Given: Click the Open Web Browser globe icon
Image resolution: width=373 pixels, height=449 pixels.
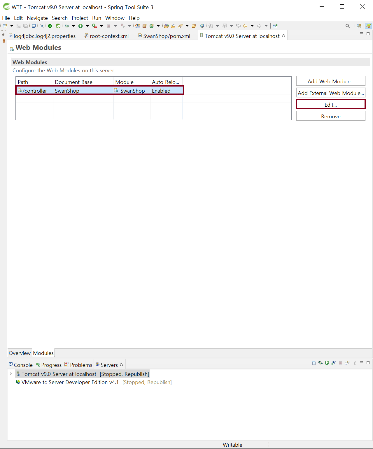Looking at the screenshot, I should [202, 26].
